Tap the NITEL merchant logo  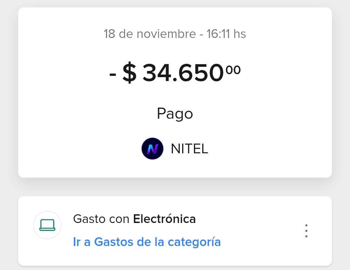point(152,149)
